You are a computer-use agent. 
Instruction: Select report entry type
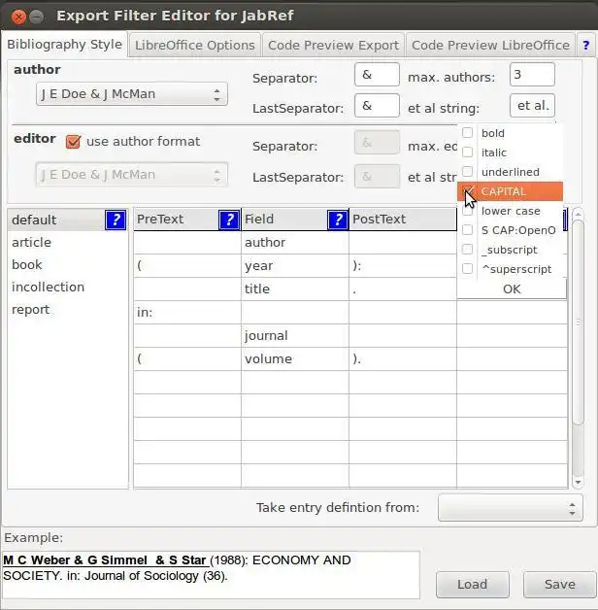click(x=68, y=310)
